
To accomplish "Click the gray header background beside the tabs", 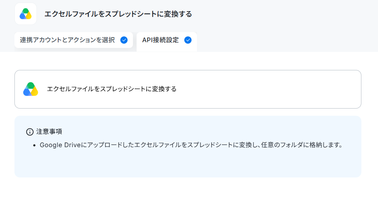I will click(x=287, y=40).
